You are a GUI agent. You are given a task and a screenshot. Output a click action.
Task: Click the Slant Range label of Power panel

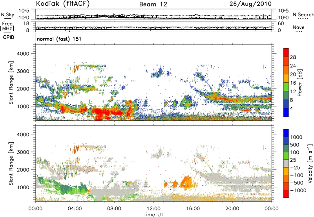click(x=11, y=83)
